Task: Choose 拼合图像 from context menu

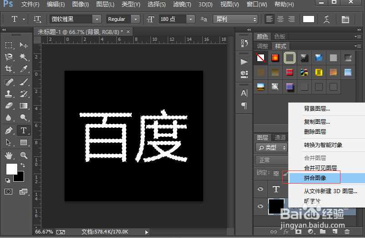Action: pos(327,178)
